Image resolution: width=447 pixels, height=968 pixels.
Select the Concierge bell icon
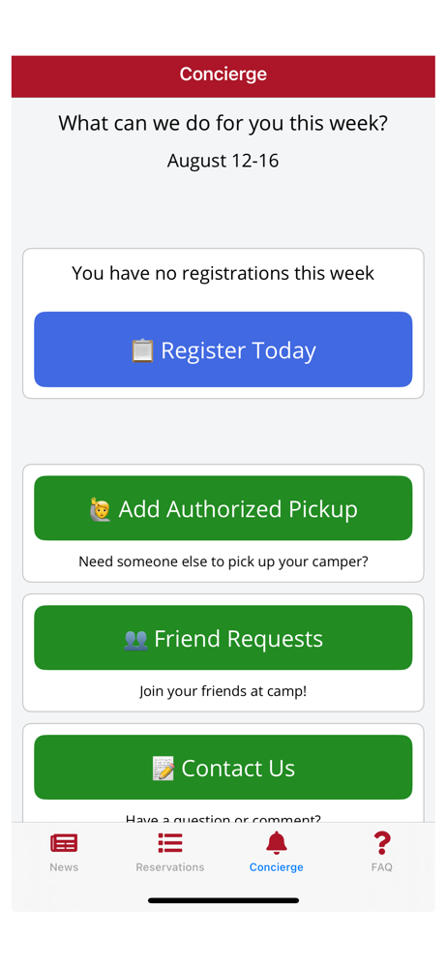click(x=276, y=843)
